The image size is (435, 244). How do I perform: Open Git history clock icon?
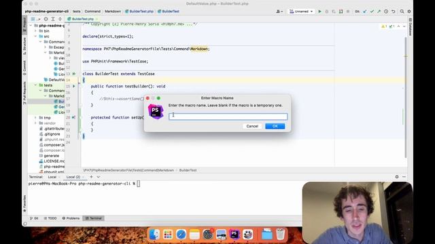[386, 12]
